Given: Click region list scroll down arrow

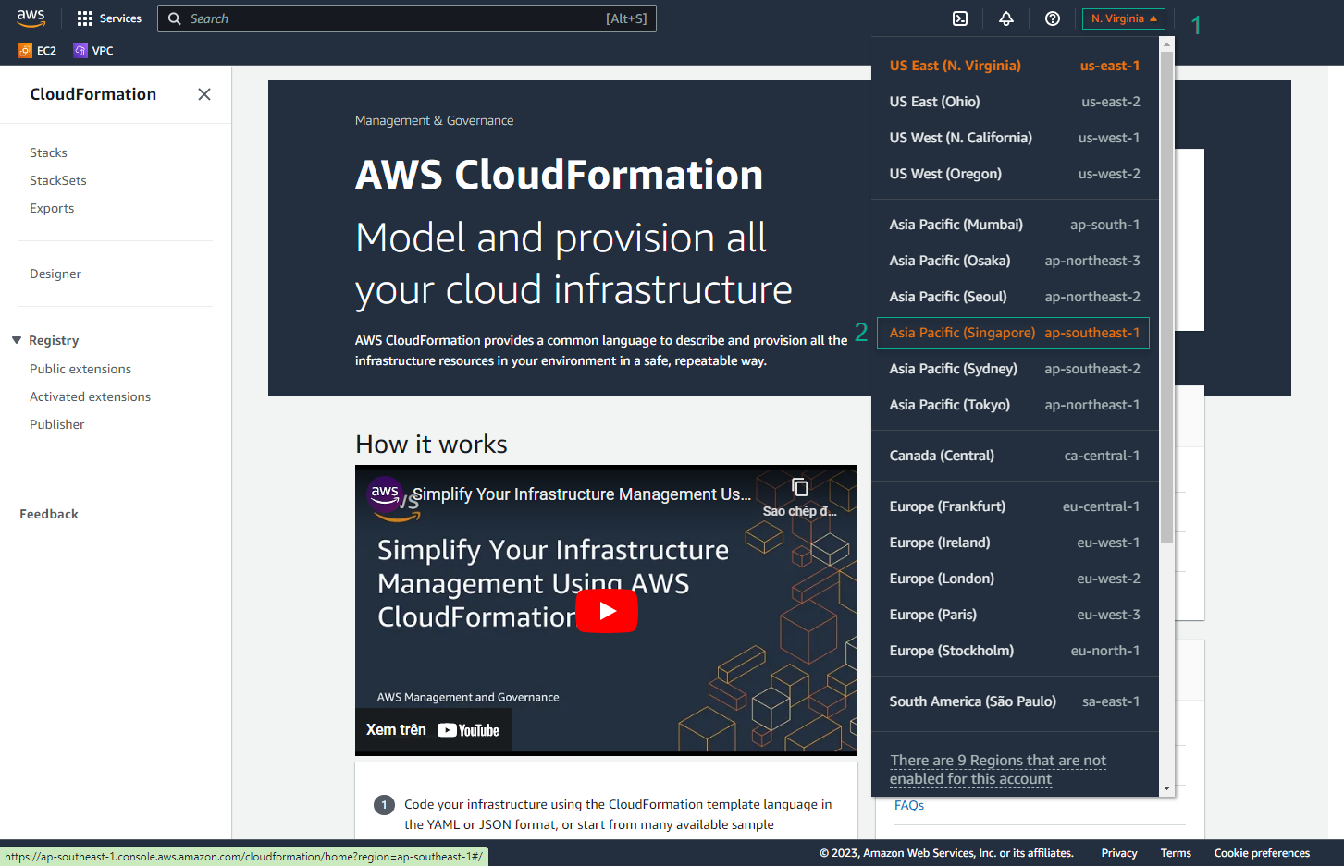Looking at the screenshot, I should pyautogui.click(x=1166, y=788).
